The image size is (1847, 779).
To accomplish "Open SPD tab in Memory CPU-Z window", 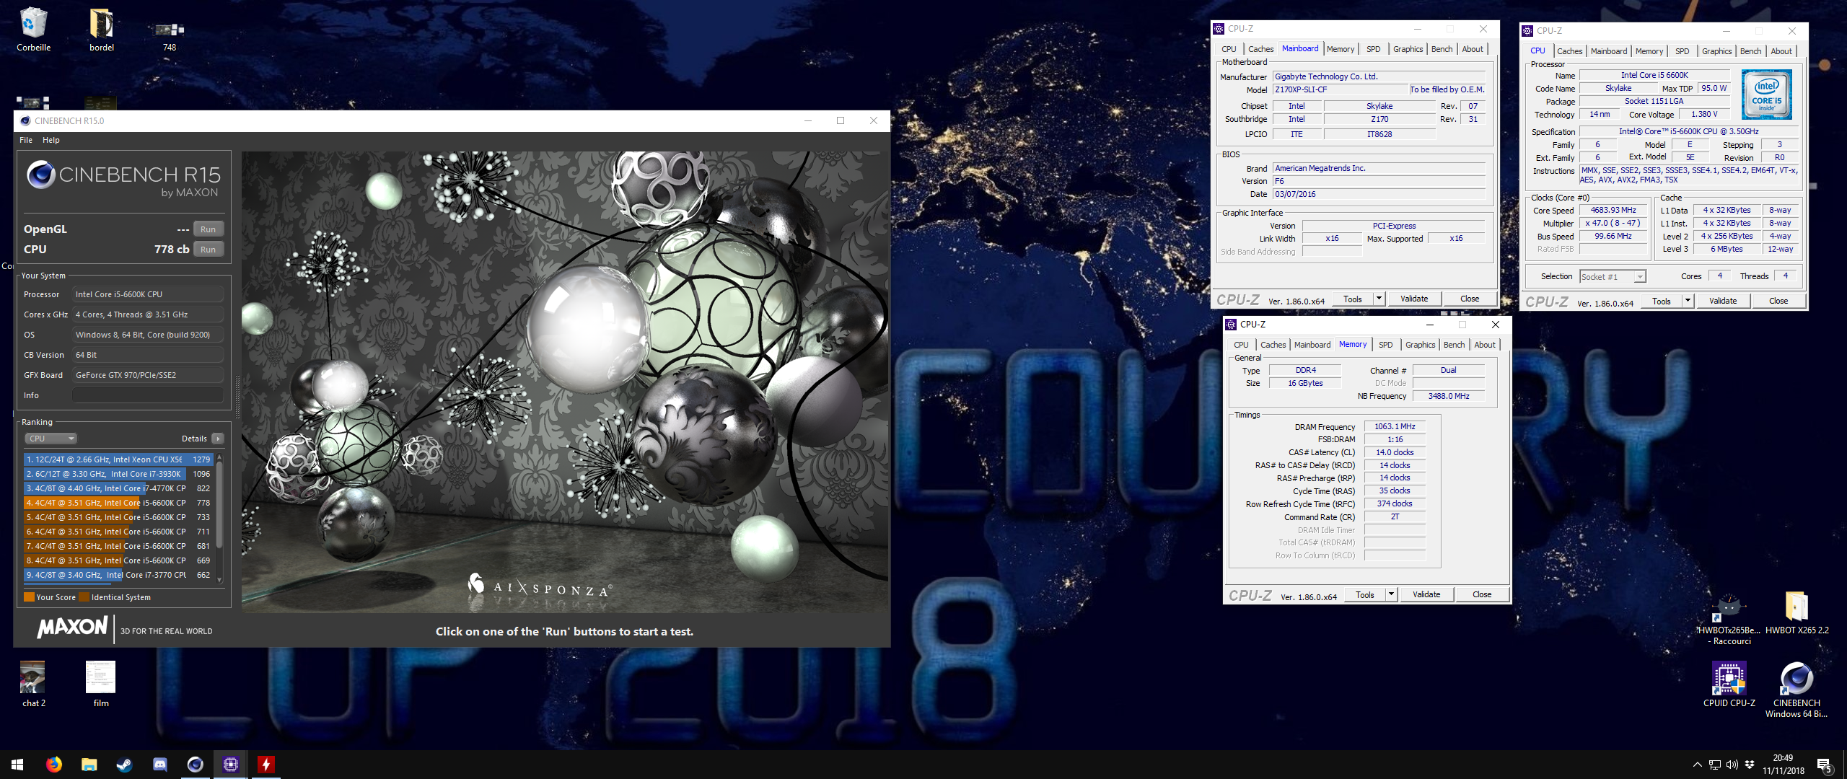I will (1385, 345).
